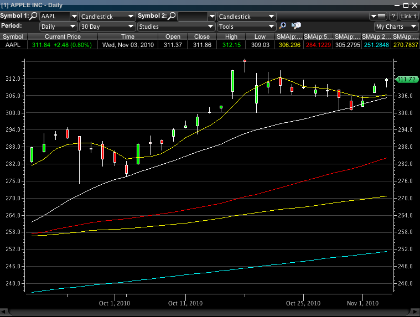The image size is (420, 317).
Task: Expand the AAPL symbol dropdown arrow
Action: click(74, 17)
